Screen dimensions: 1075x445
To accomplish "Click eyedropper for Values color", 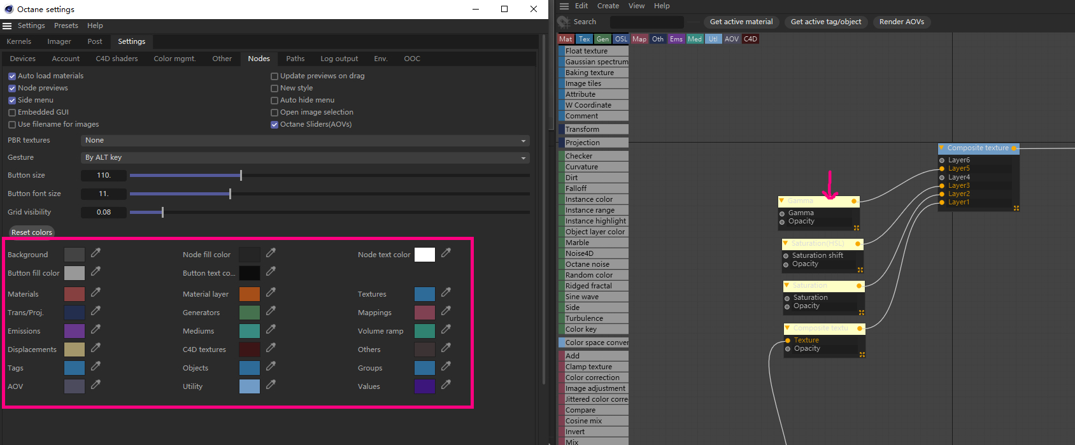I will pyautogui.click(x=446, y=385).
